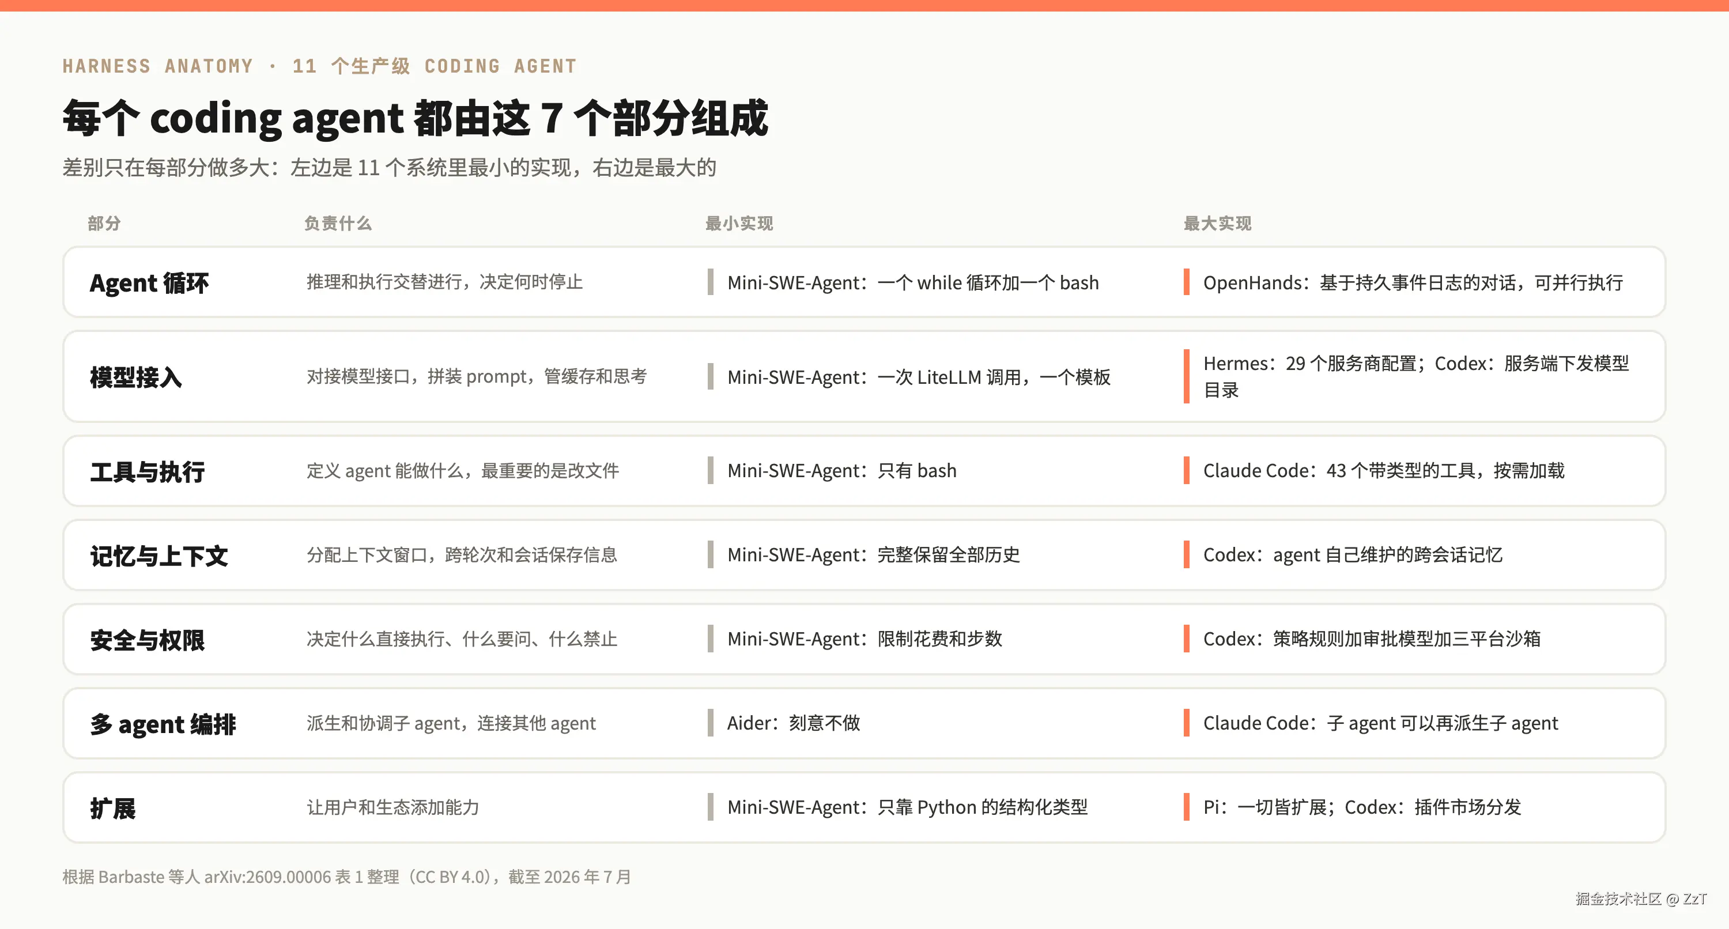
Task: Click '推理和执行交替进行，决定何时停止' description
Action: pos(444,282)
